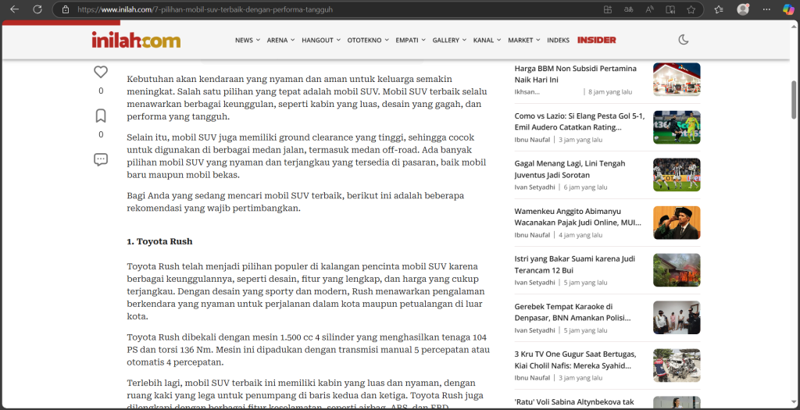Click Como vs Lazio match thumbnail
The image size is (800, 410).
pyautogui.click(x=677, y=127)
